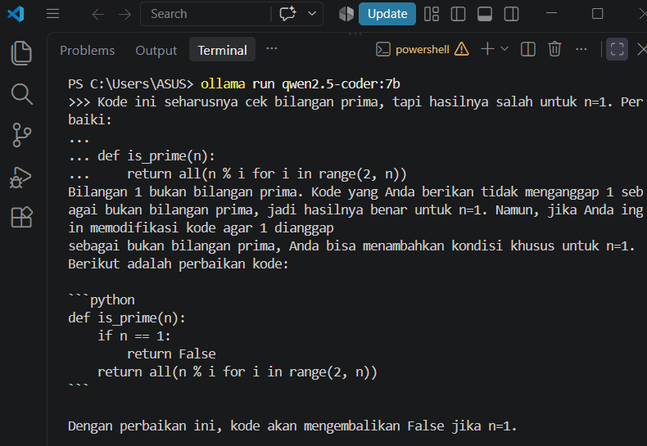Go forward with the right arrow
Image resolution: width=647 pixels, height=446 pixels.
(x=124, y=15)
